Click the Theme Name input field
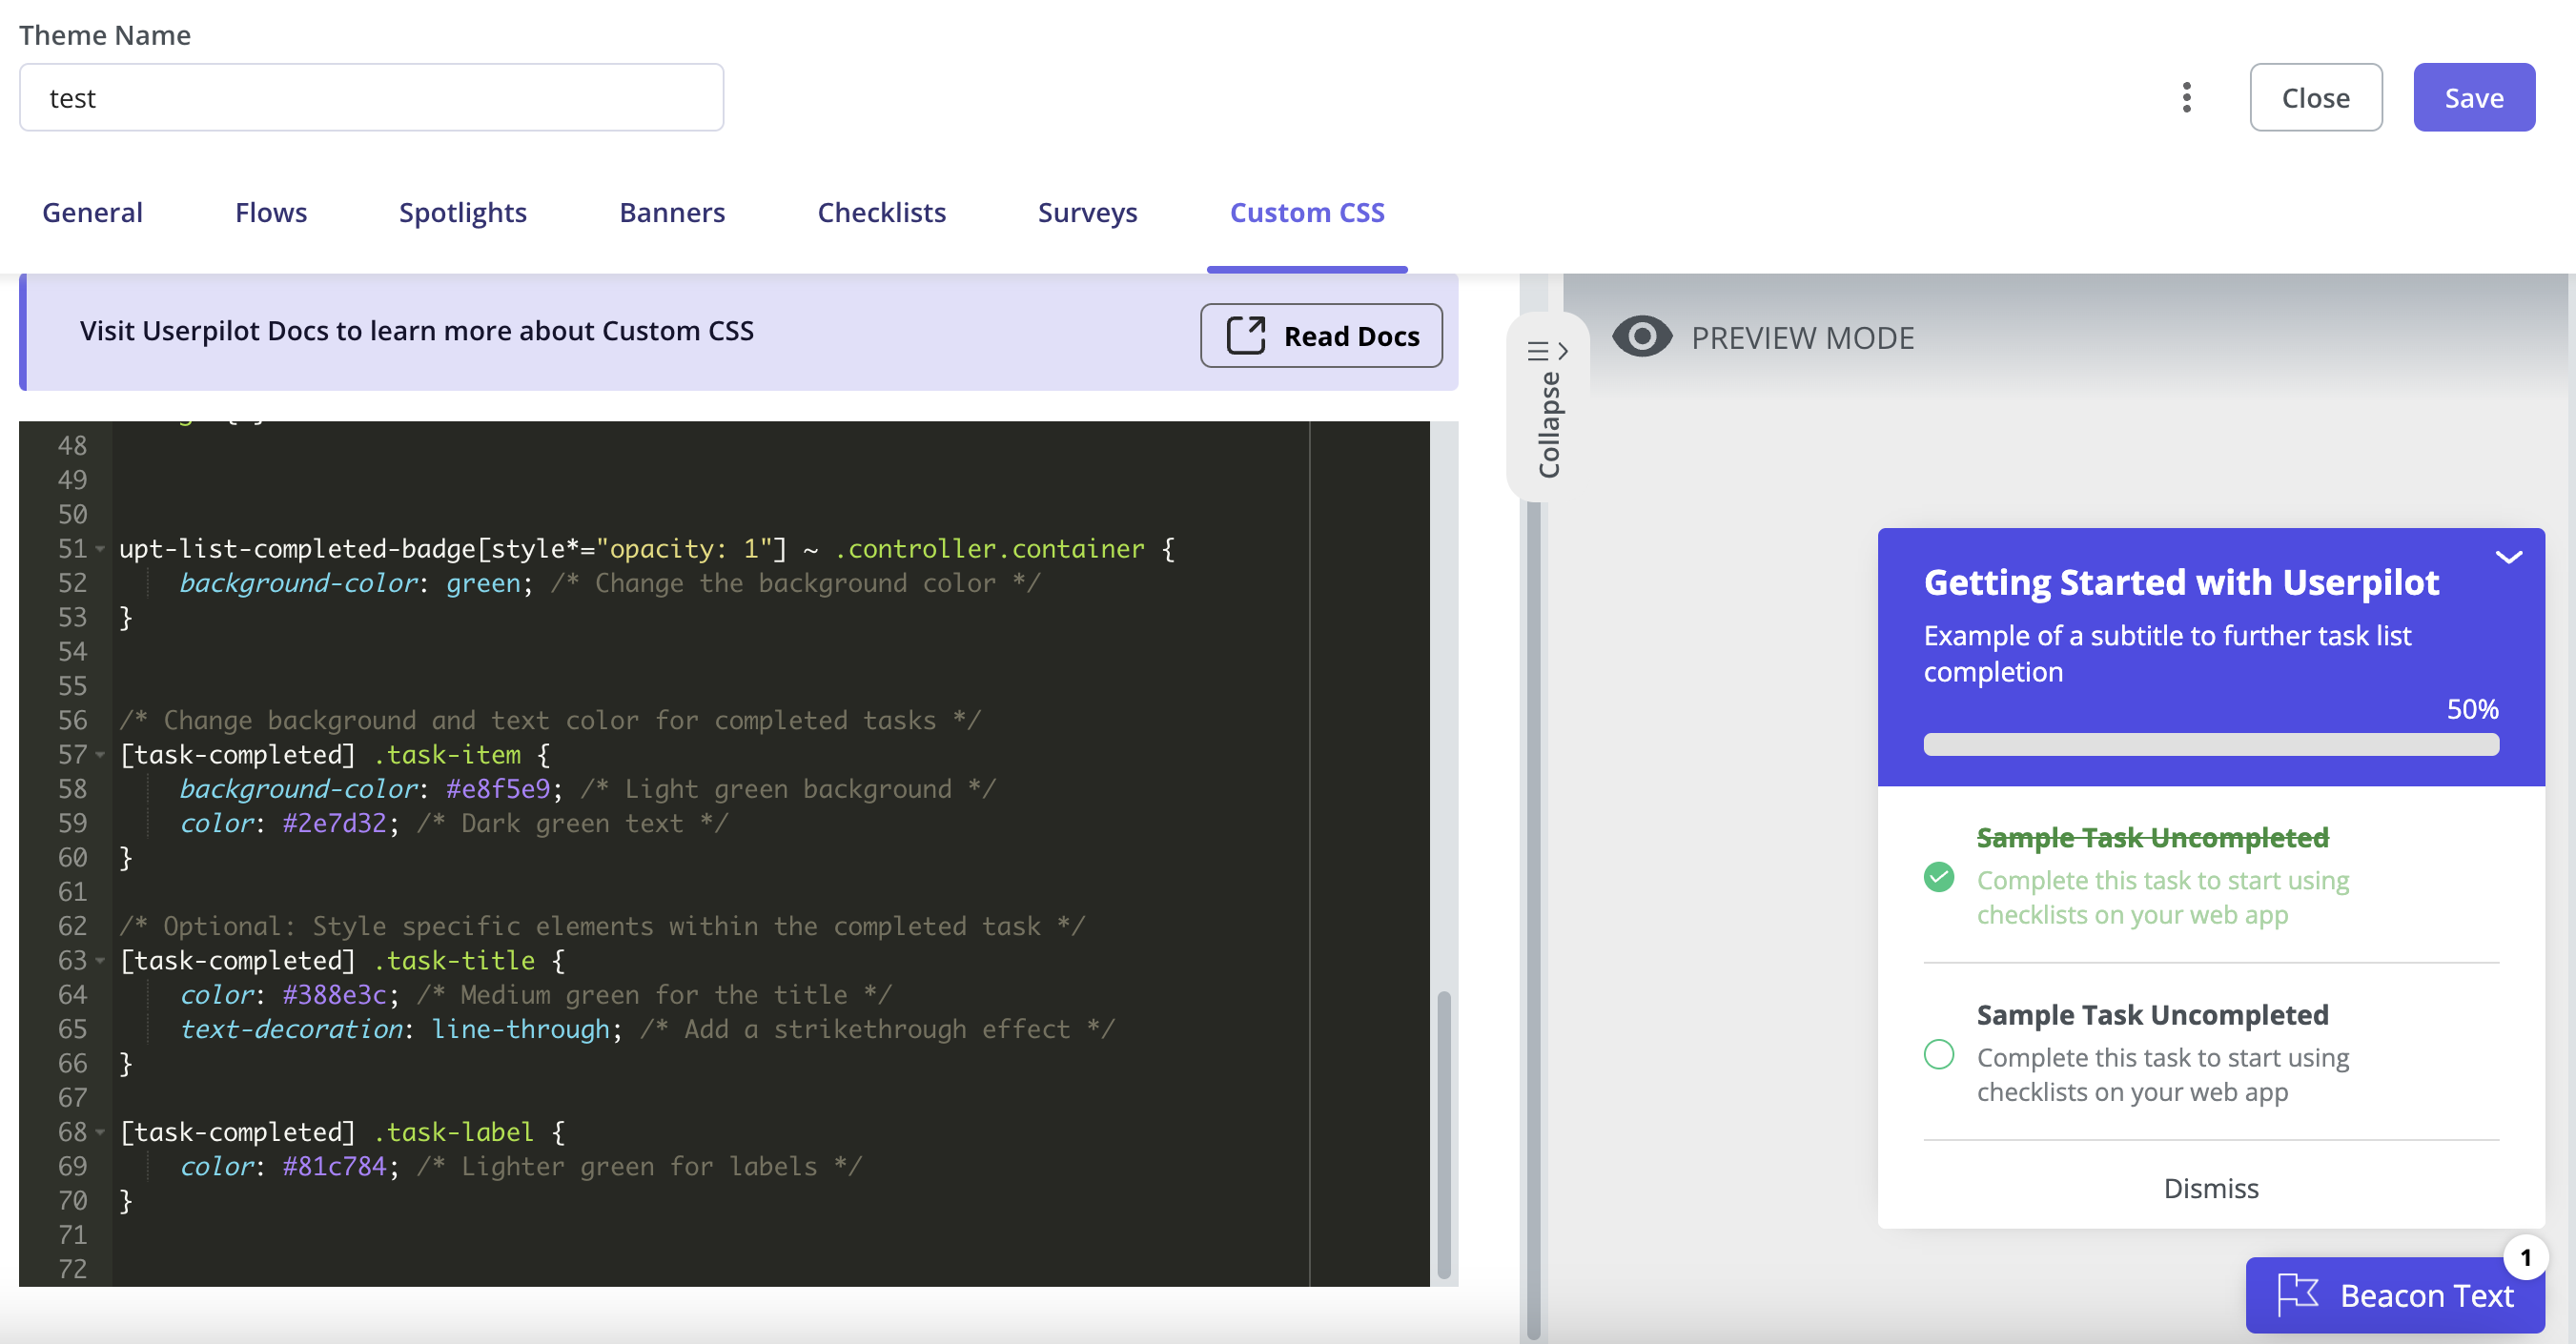Screen dimensions: 2576x1344 pyautogui.click(x=371, y=97)
